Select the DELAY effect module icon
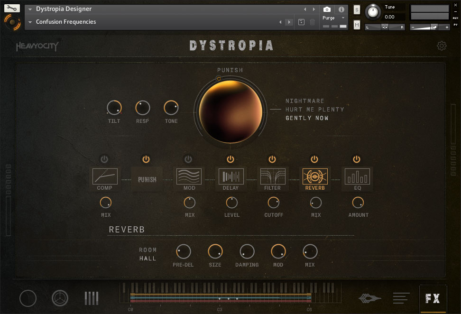The image size is (461, 314). [230, 176]
